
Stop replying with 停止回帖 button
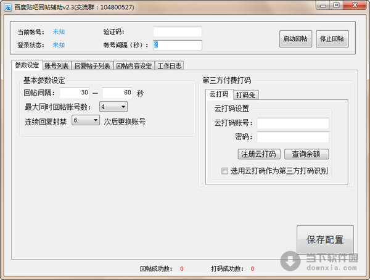pos(332,39)
